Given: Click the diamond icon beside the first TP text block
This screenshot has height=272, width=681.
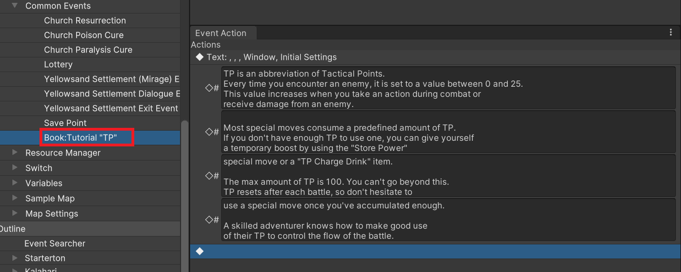Looking at the screenshot, I should (209, 88).
